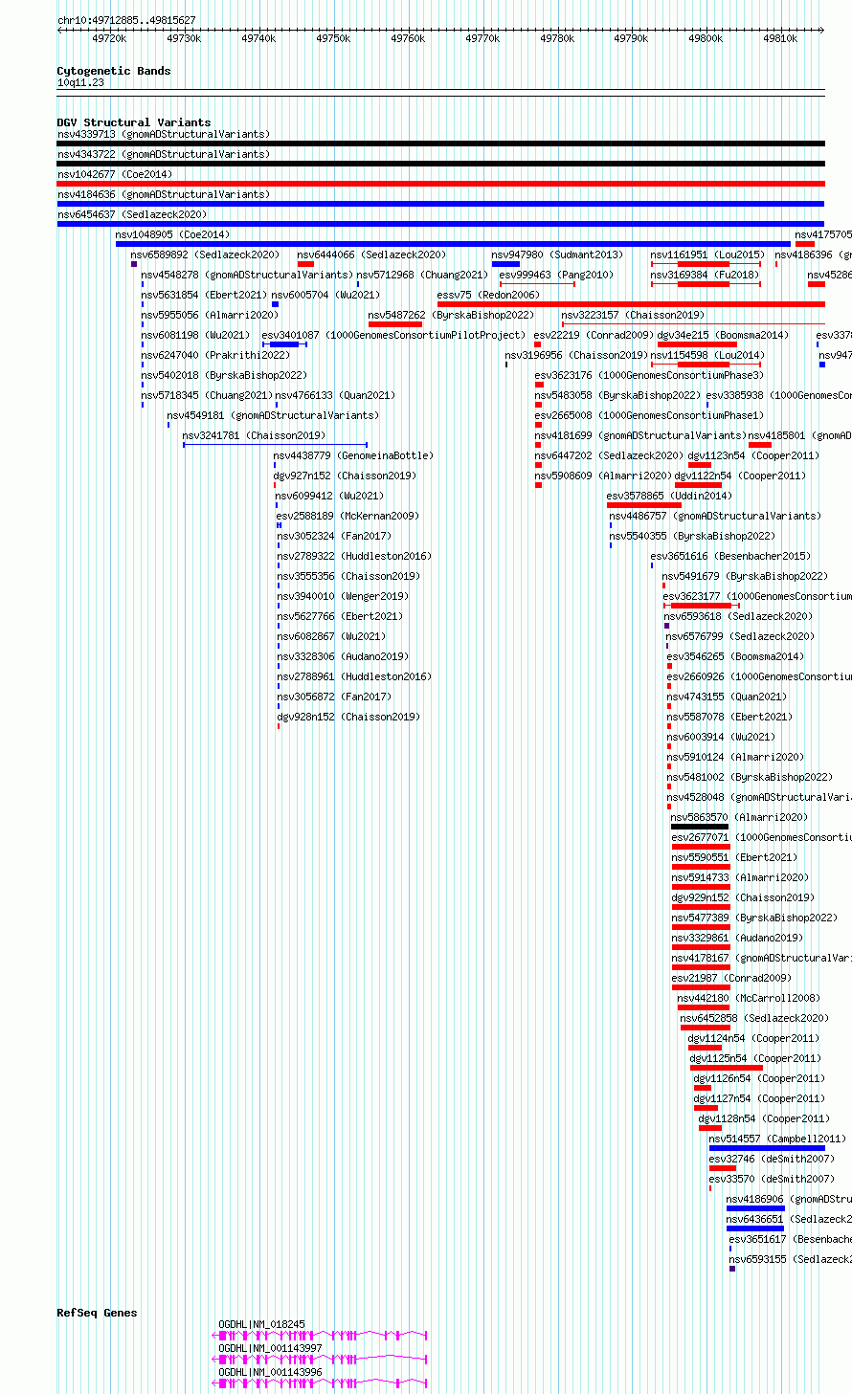Click esv2588189 (McKernan2009) variant
Viewport: 852px width, 1394px height.
(x=348, y=516)
